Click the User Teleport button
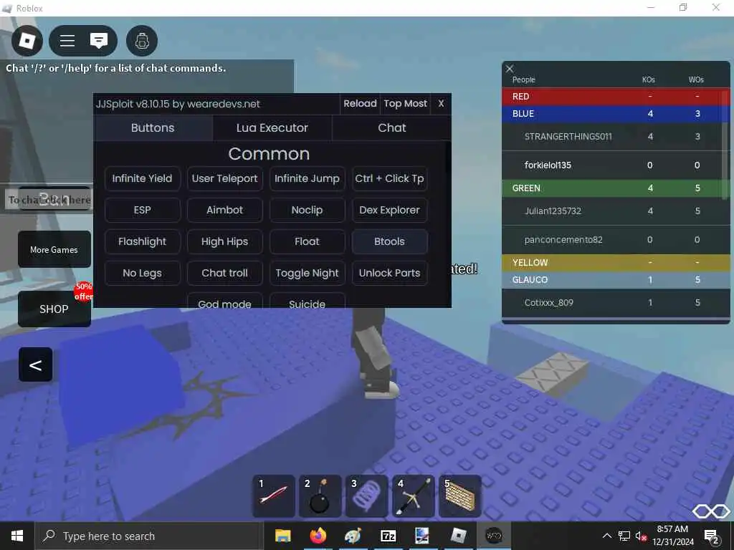Viewport: 734px width, 550px height. [224, 178]
